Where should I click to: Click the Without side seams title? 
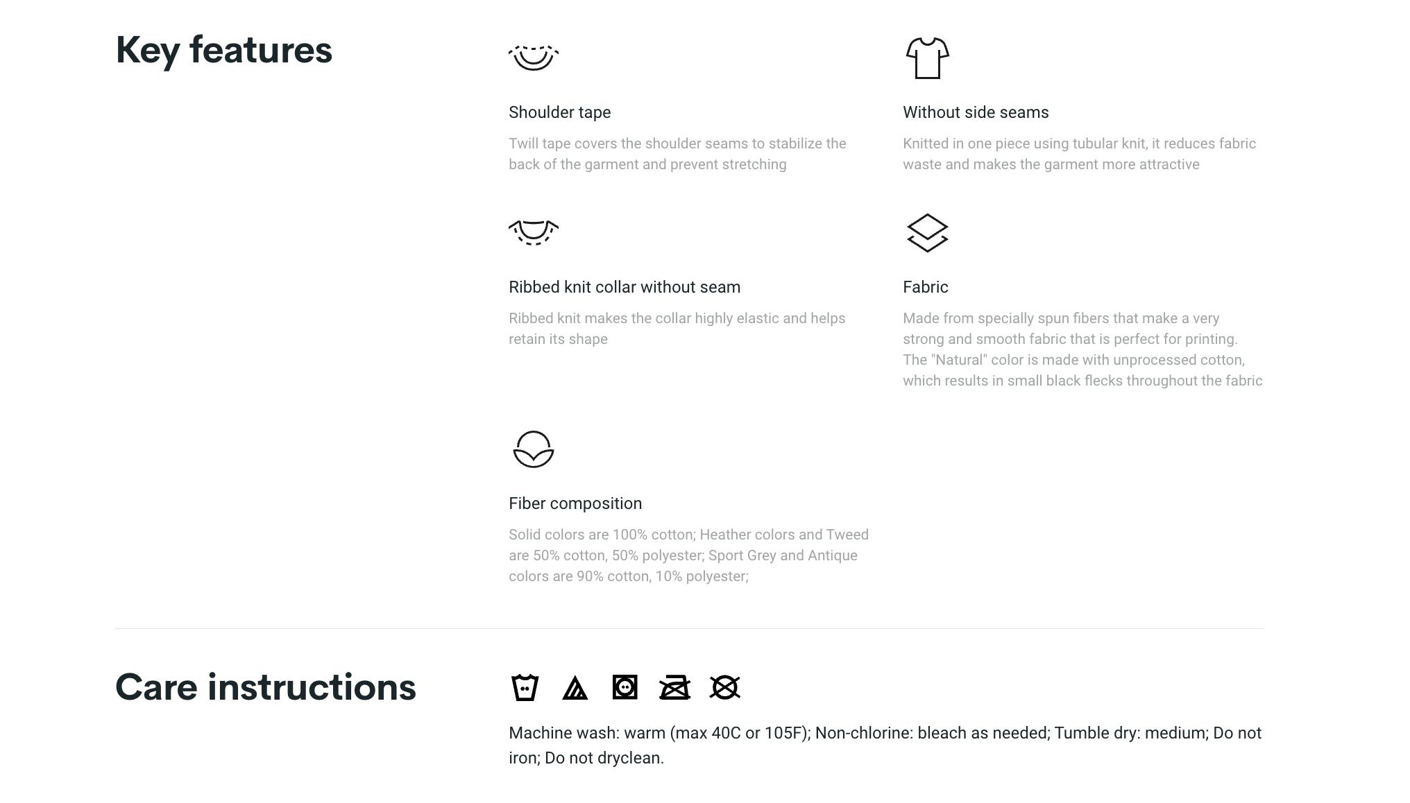pos(975,112)
